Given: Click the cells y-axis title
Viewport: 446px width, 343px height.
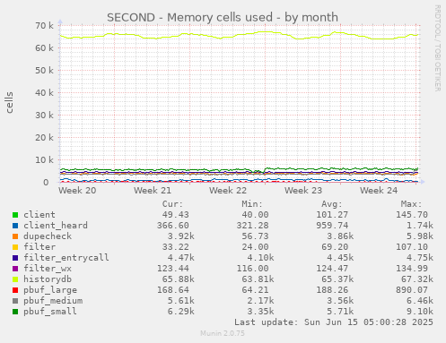Looking at the screenshot, I should pyautogui.click(x=9, y=103).
